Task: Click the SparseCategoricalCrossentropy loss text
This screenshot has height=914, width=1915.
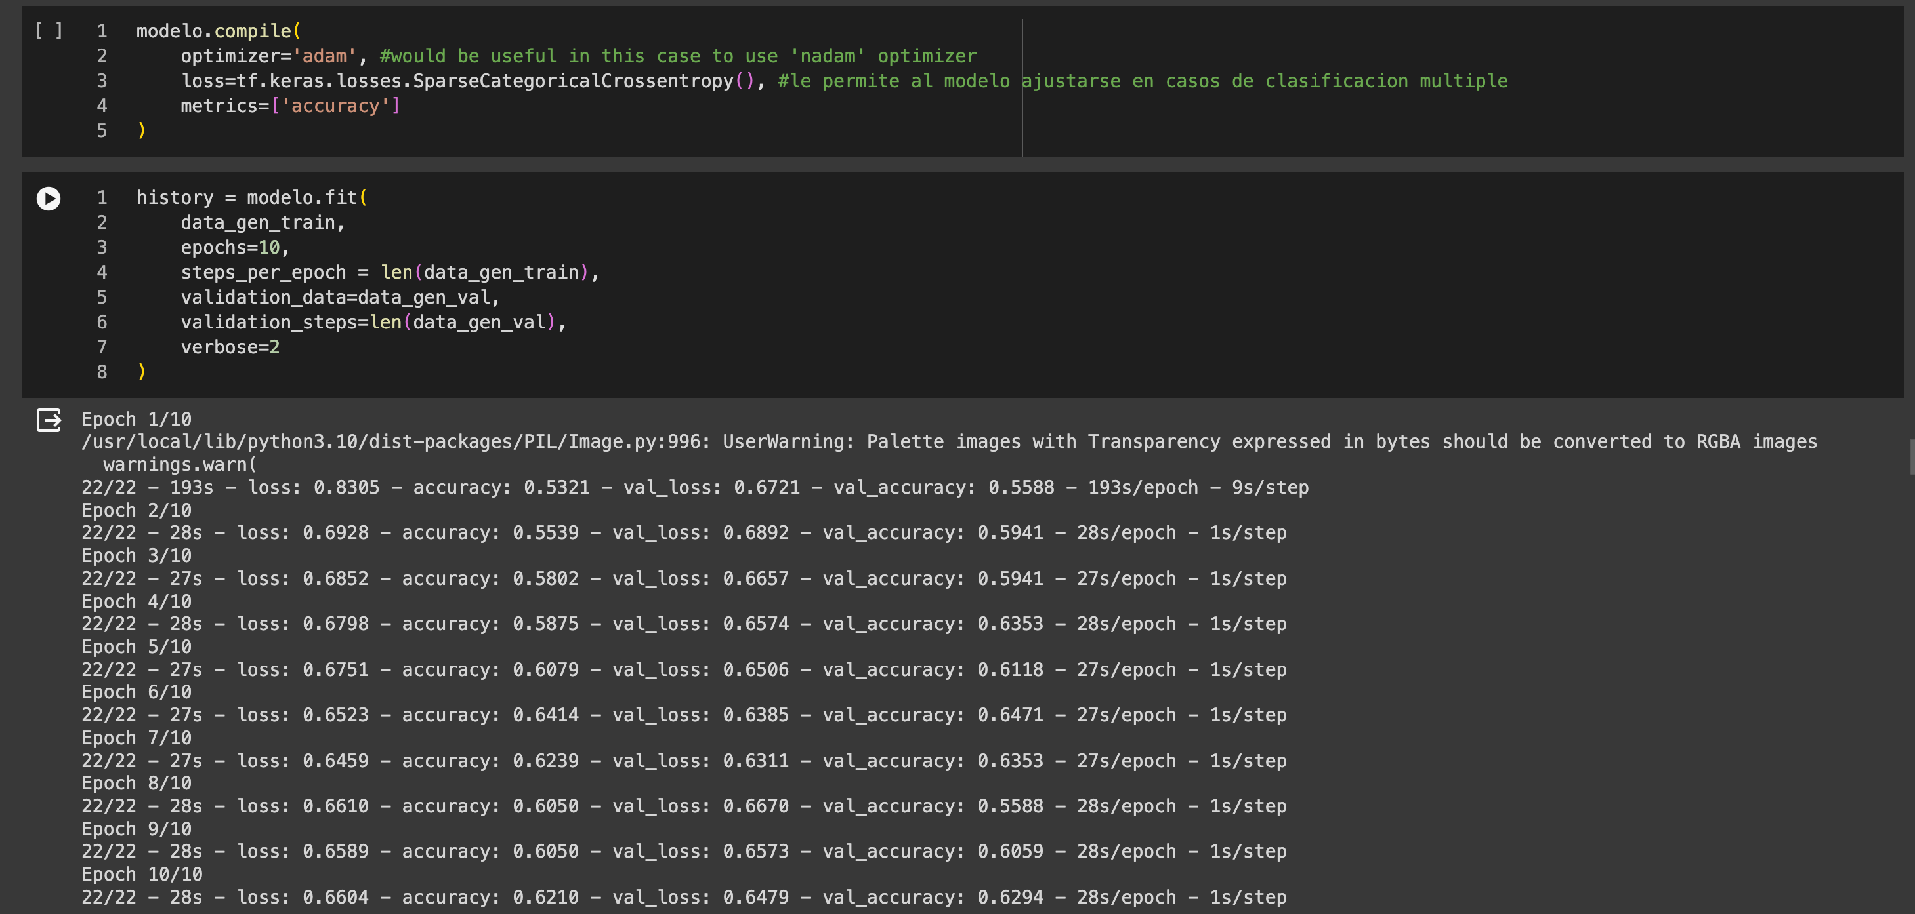Action: [572, 81]
